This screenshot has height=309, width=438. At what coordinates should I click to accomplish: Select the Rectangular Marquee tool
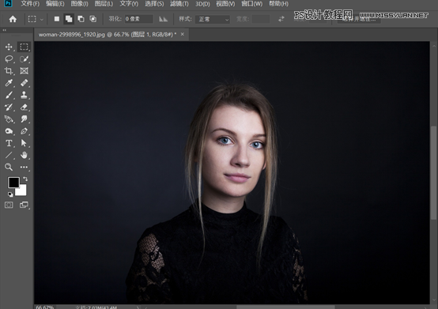click(24, 47)
